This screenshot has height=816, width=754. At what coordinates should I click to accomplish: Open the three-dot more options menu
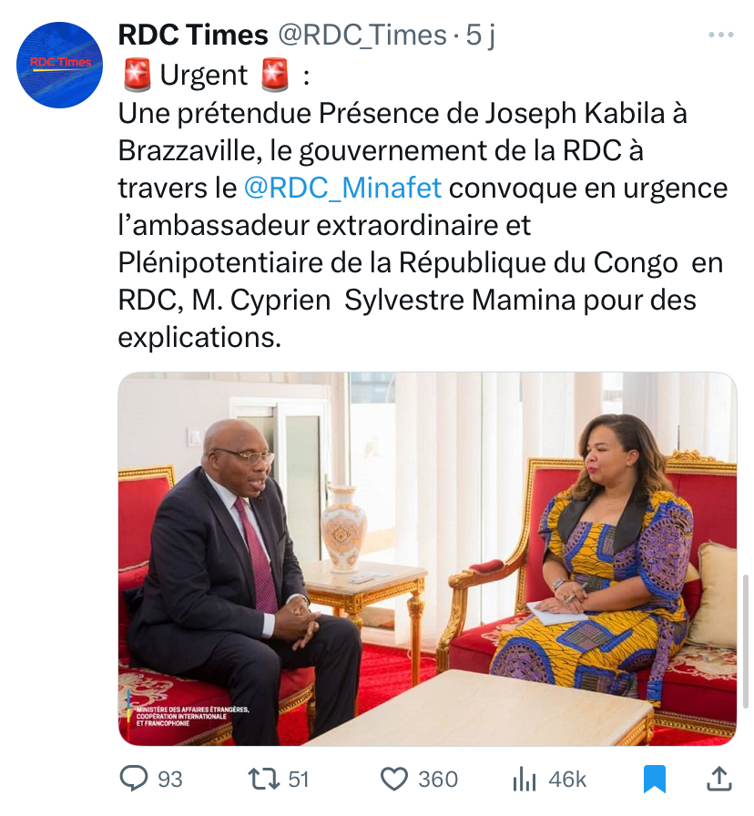720,36
